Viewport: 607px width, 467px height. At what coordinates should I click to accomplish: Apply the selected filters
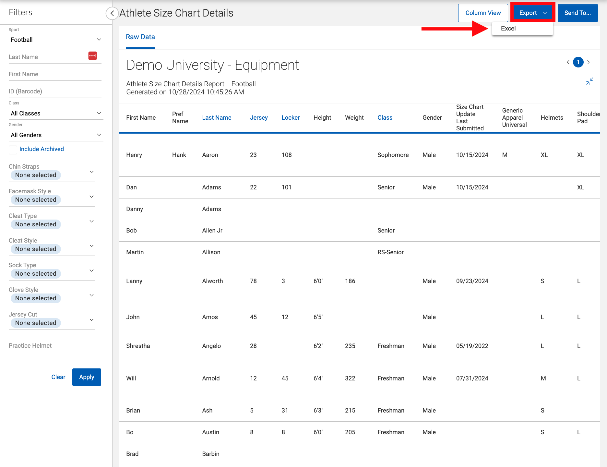pos(87,377)
